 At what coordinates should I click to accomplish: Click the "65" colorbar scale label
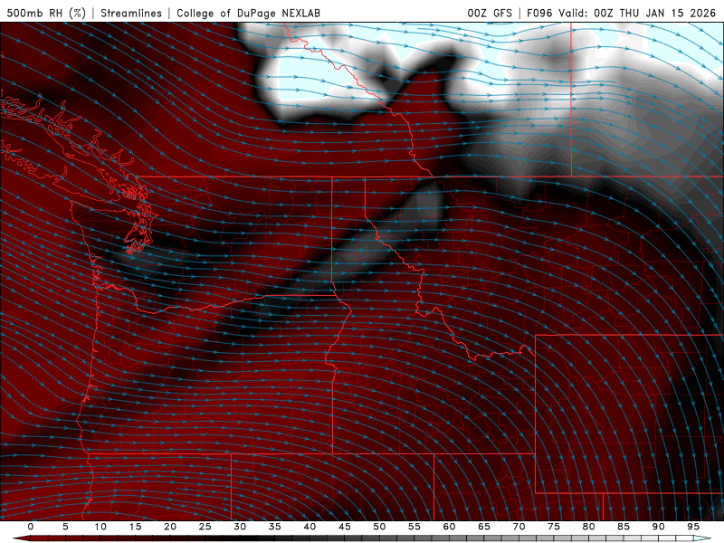pyautogui.click(x=484, y=527)
